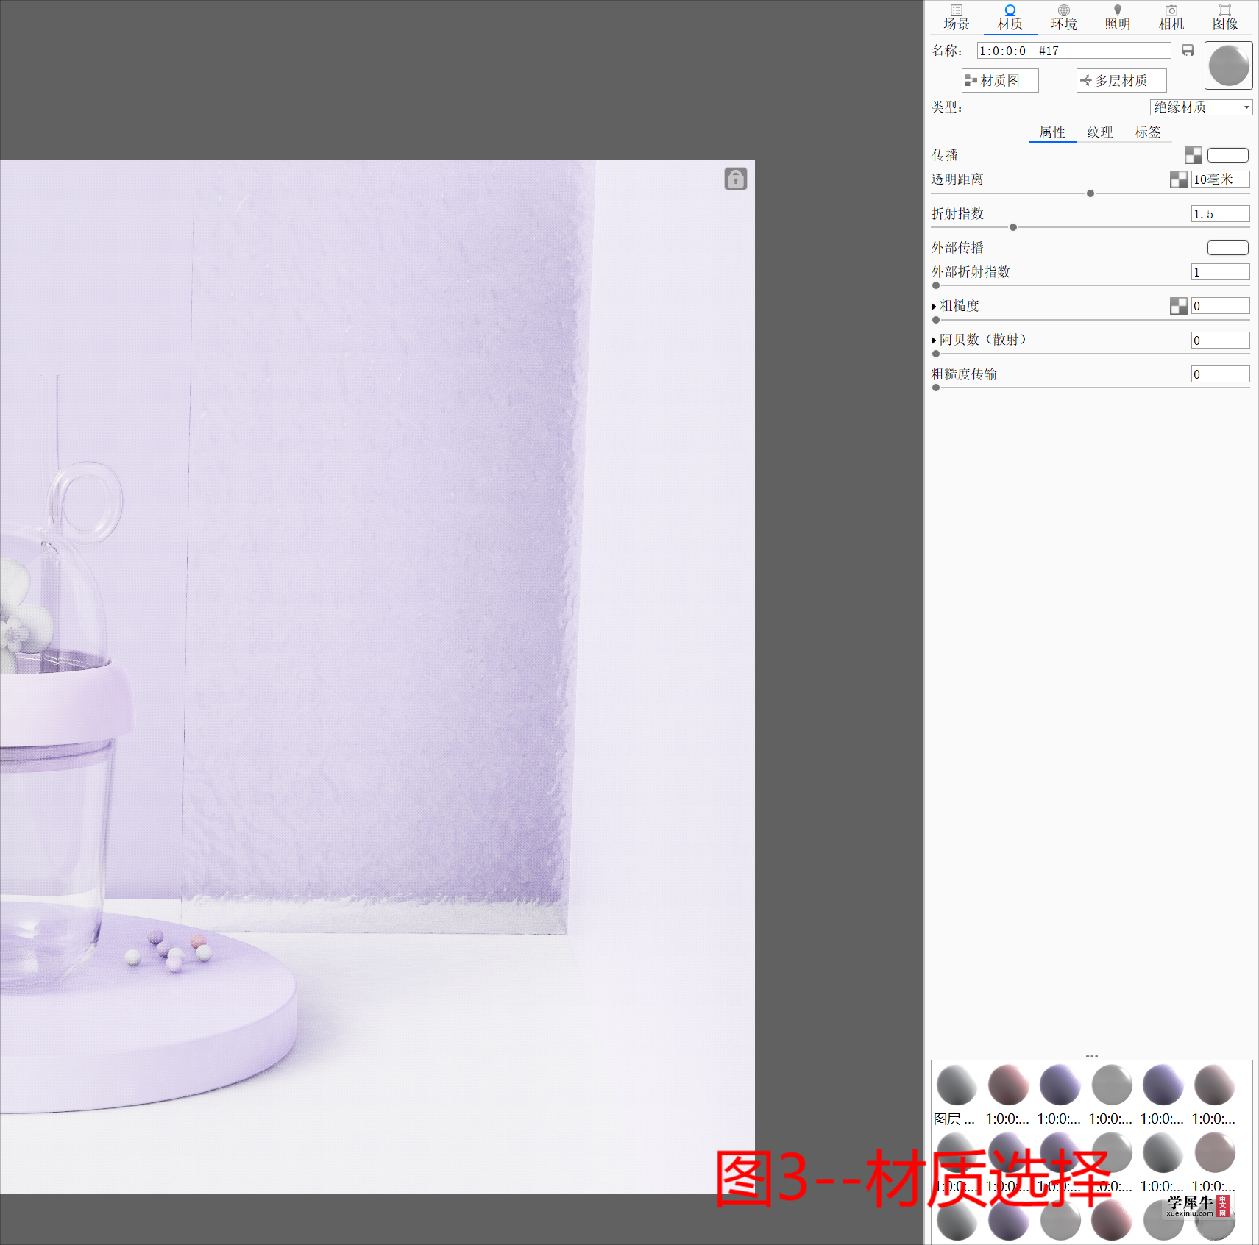The image size is (1259, 1245).
Task: Click the 图像 frame icon
Action: click(1224, 10)
